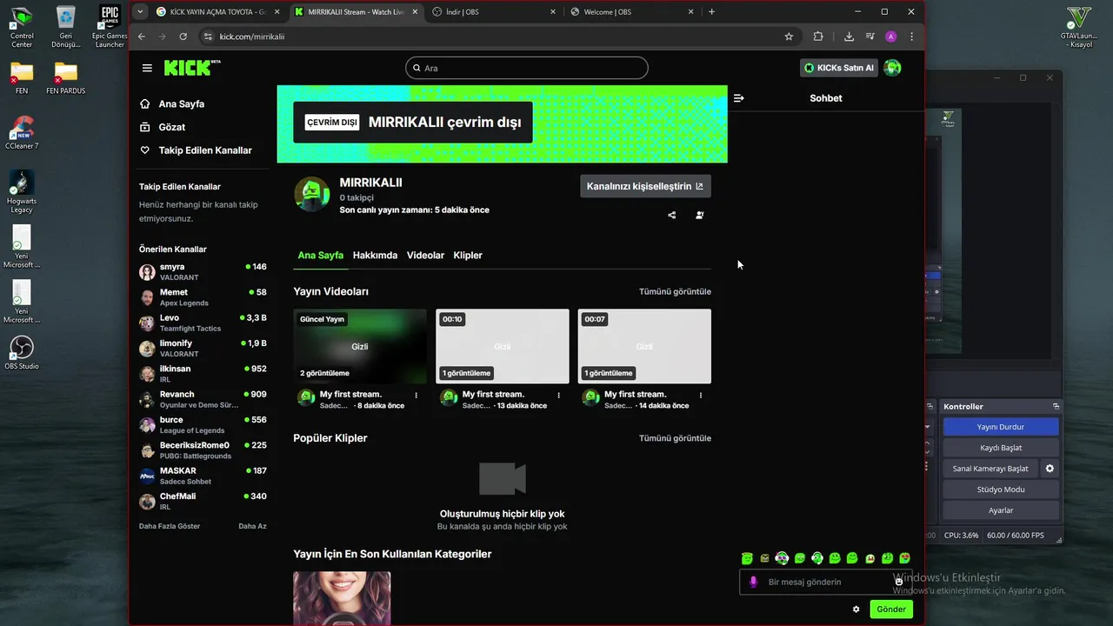Image resolution: width=1113 pixels, height=626 pixels.
Task: Switch to Welcome | OBS browser tab
Action: pyautogui.click(x=632, y=11)
